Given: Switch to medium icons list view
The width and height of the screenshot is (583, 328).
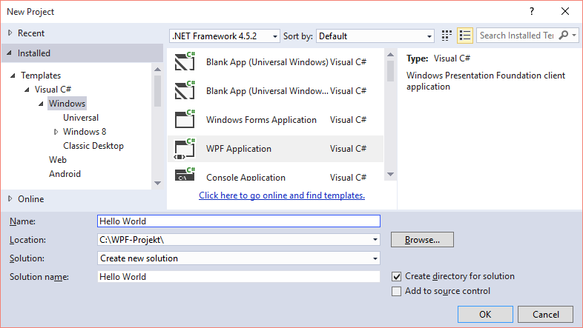Looking at the screenshot, I should [465, 36].
